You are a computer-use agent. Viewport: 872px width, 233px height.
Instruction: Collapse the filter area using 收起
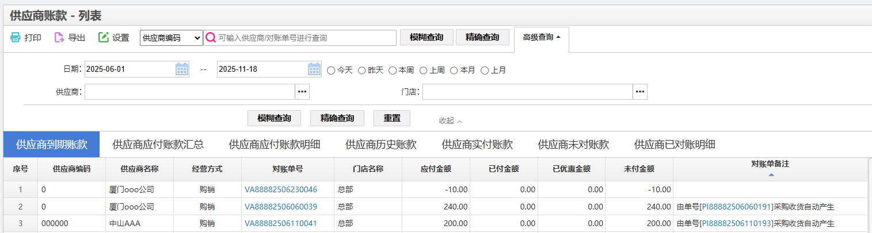[x=450, y=121]
